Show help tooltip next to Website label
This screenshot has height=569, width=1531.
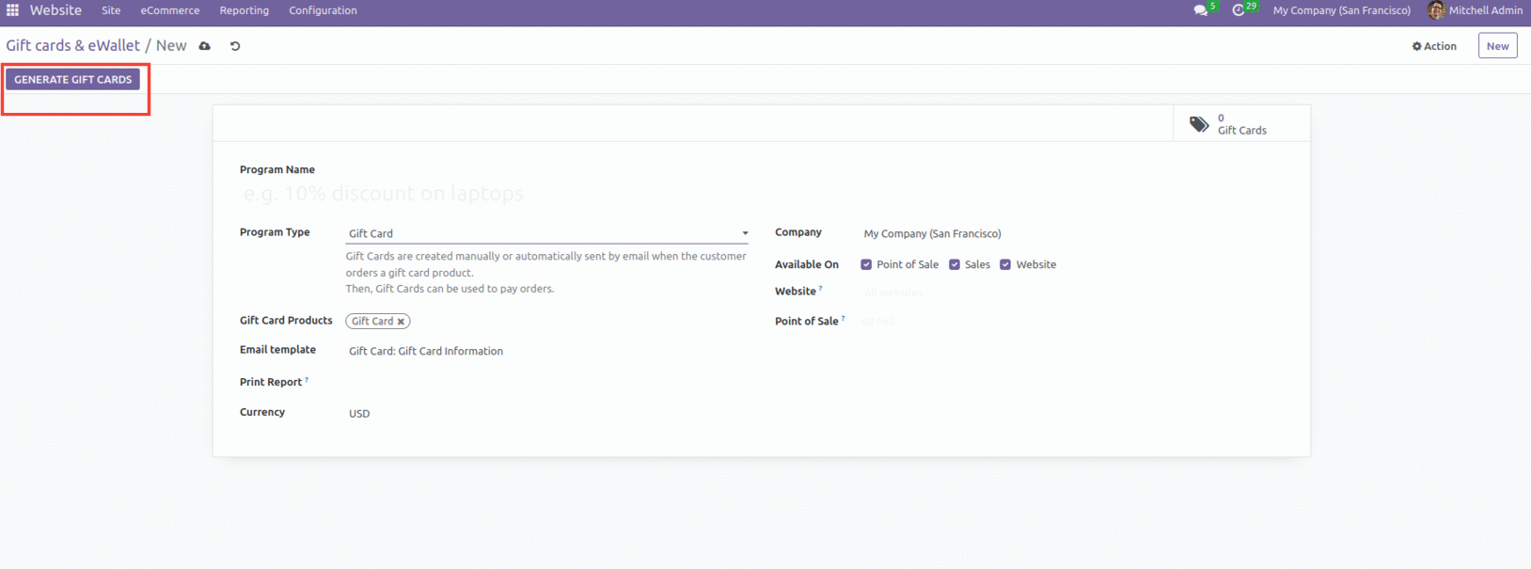820,289
